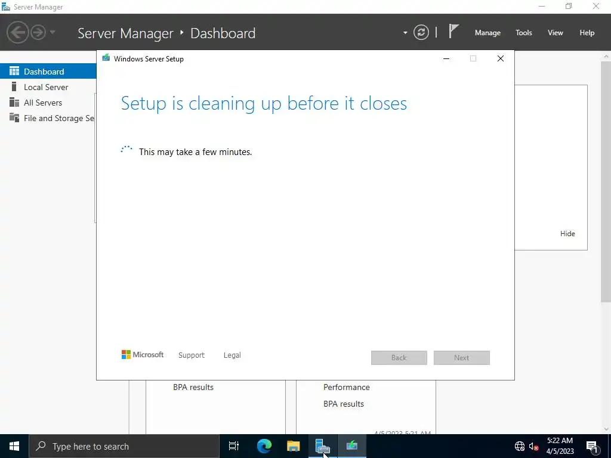This screenshot has width=611, height=458.
Task: Click the loading spinner in Setup
Action: (x=126, y=150)
